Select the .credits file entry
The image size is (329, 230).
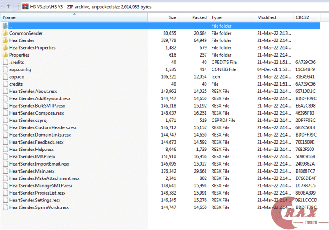click(16, 62)
